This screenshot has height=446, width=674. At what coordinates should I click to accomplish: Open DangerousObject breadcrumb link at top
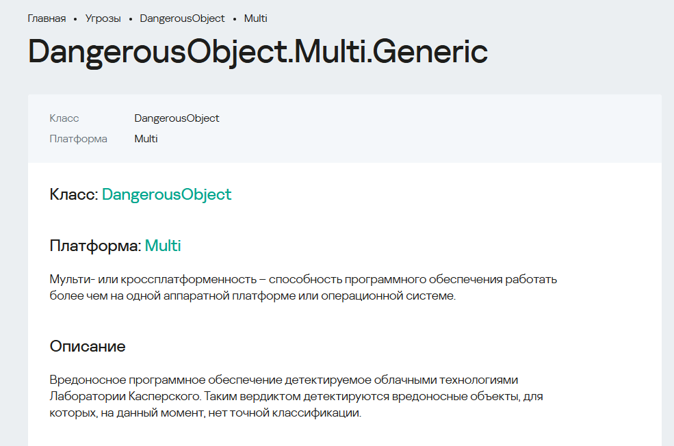coord(182,18)
